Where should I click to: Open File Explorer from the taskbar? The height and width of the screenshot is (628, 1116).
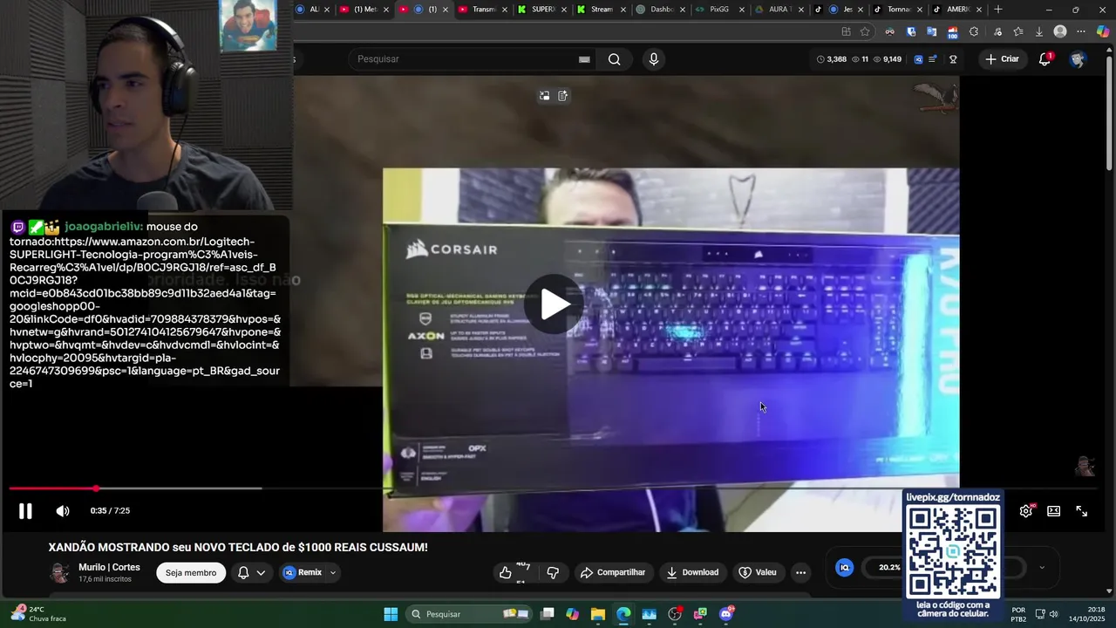[598, 614]
